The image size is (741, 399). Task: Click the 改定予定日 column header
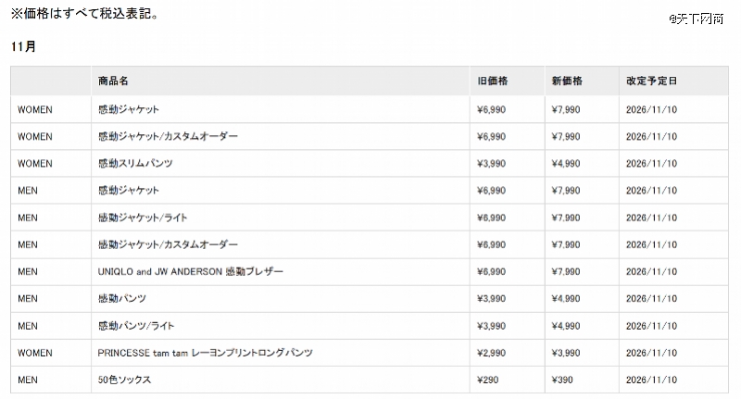coord(652,81)
